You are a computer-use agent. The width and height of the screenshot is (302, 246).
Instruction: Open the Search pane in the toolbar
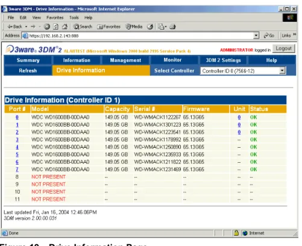pos(83,27)
